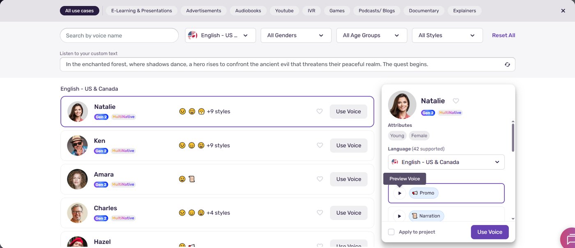Click the US flag icon in language filter

click(193, 35)
